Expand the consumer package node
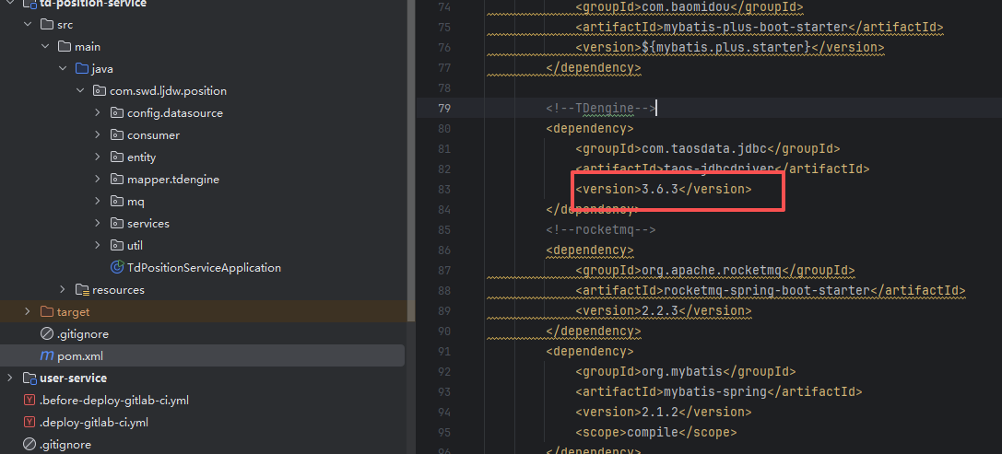The image size is (1002, 454). click(x=98, y=135)
